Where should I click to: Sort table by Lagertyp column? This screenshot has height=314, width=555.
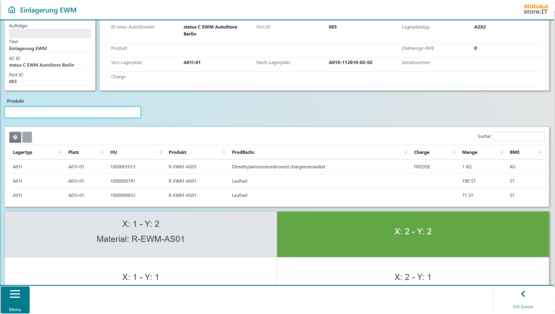[22, 152]
